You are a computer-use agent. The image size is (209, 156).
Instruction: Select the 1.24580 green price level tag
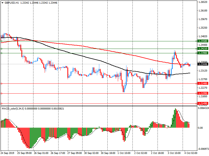click(203, 41)
